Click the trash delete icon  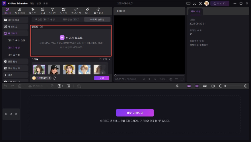coord(20,86)
